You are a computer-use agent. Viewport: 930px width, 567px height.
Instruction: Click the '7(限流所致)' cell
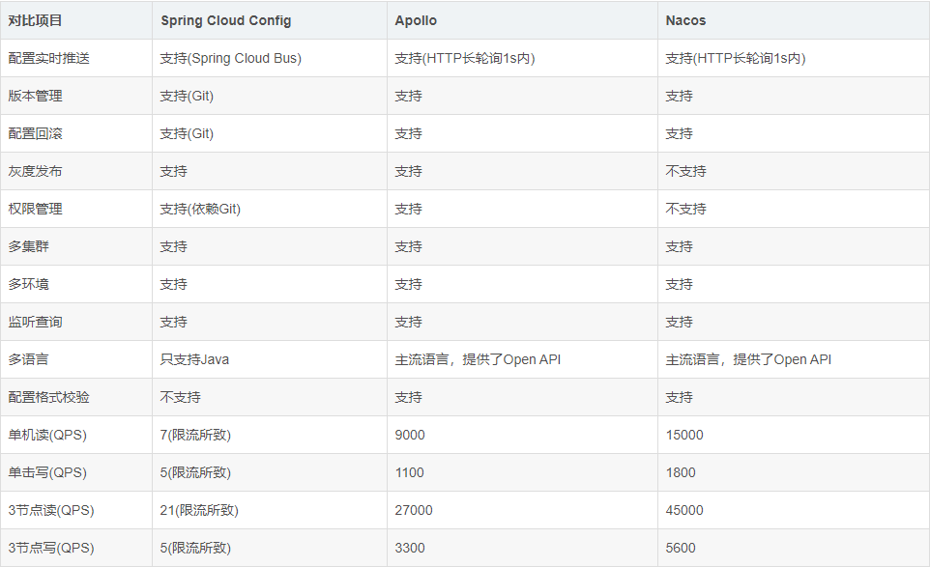195,435
